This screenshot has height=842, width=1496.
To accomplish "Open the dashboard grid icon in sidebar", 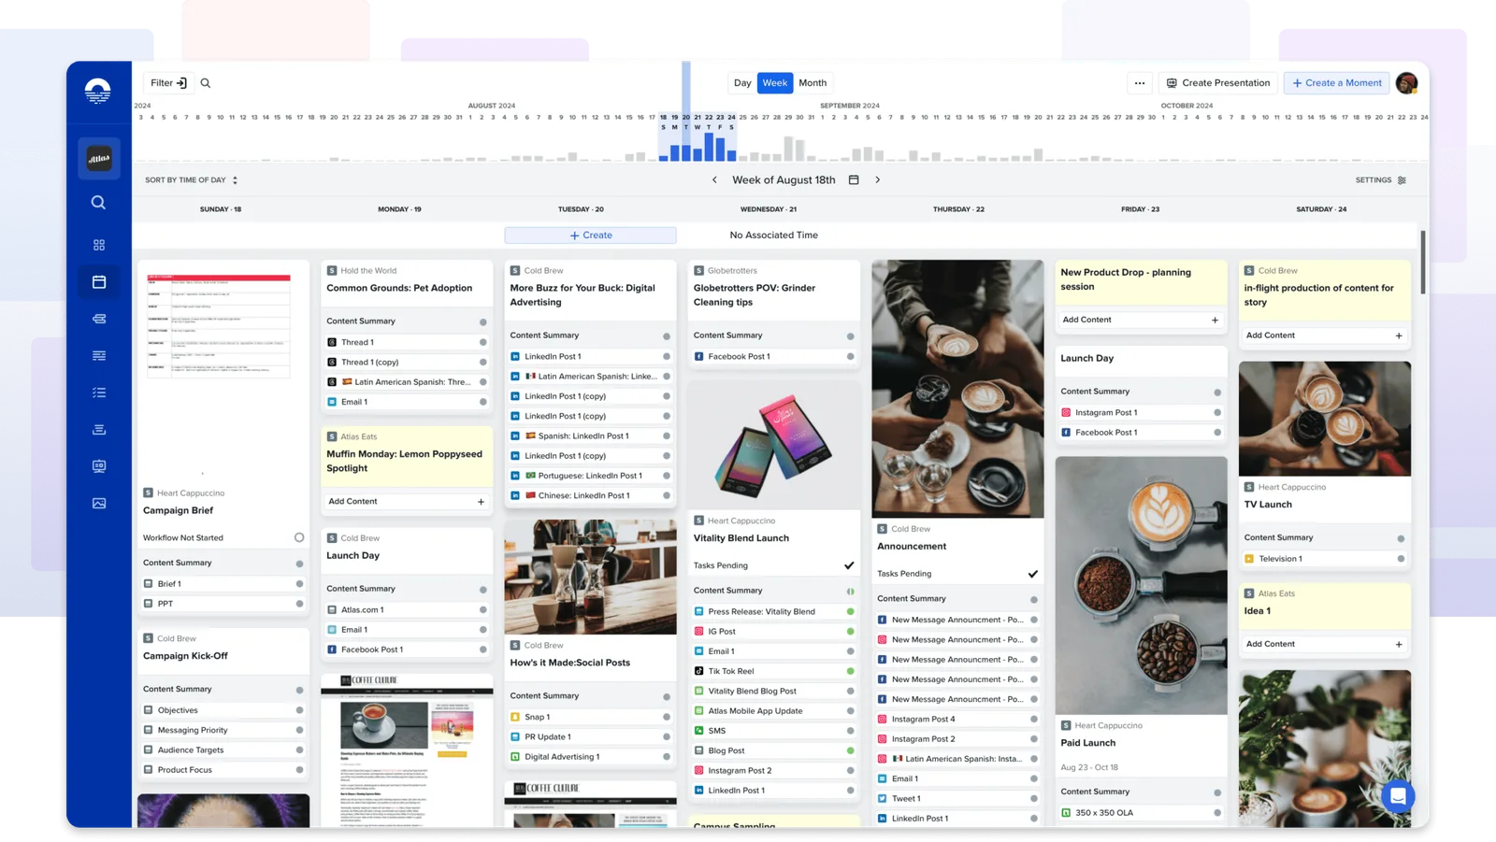I will point(98,245).
